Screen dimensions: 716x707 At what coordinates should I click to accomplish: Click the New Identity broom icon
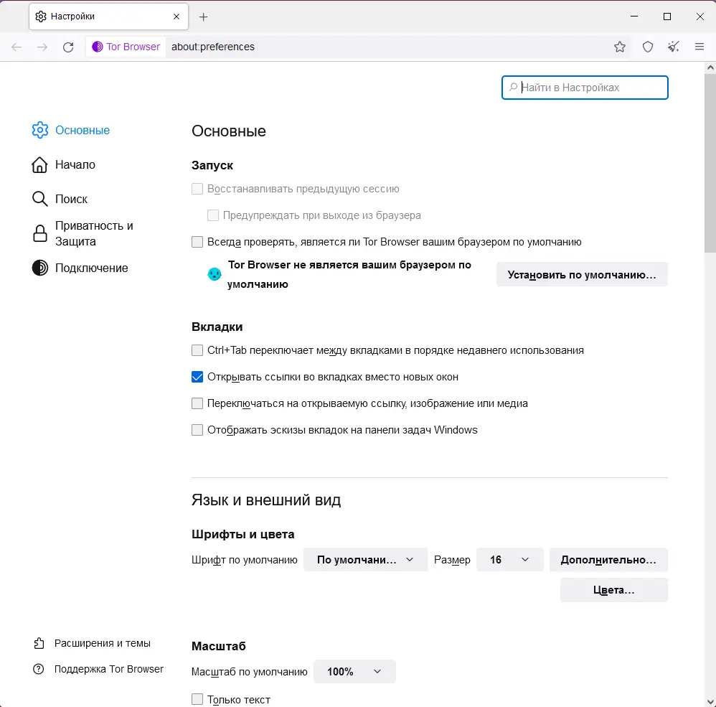[x=673, y=47]
